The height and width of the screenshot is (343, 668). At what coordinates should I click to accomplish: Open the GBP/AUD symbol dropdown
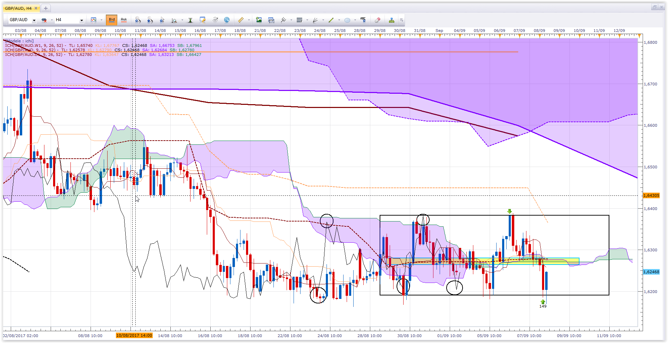[34, 20]
